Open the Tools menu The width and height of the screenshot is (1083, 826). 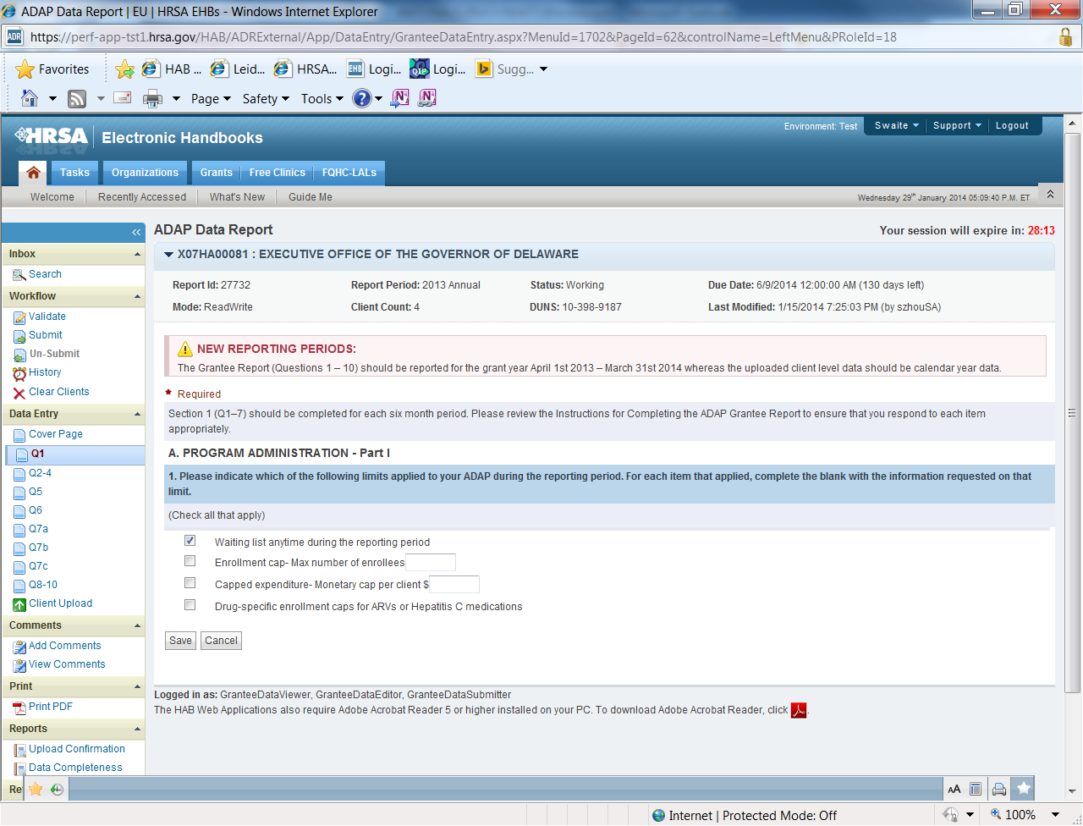(x=322, y=99)
